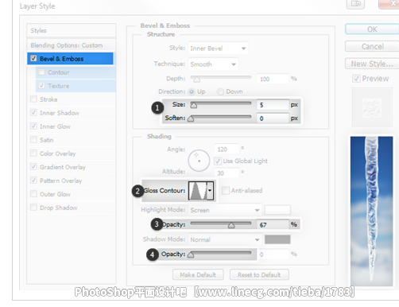Click the New Style... button
The height and width of the screenshot is (307, 399).
372,64
